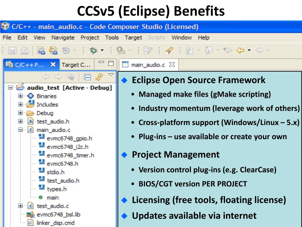The height and width of the screenshot is (227, 302).
Task: Maximize the project explorer panel
Action: pos(111,63)
